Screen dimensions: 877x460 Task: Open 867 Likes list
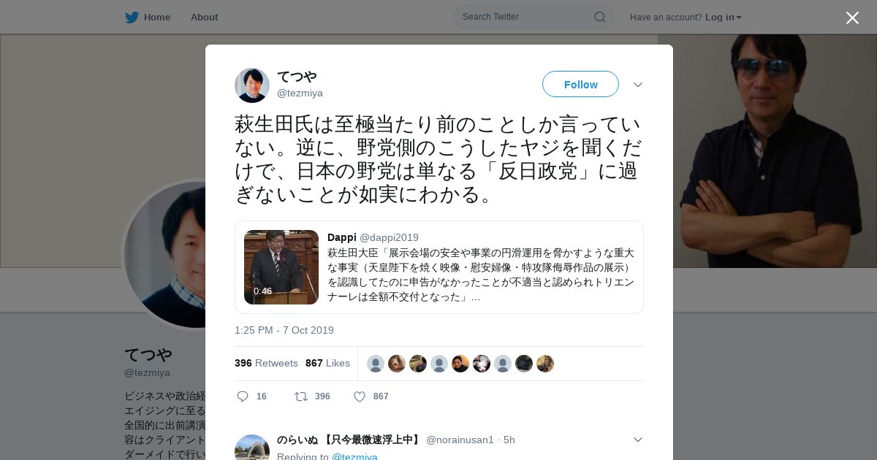(327, 363)
